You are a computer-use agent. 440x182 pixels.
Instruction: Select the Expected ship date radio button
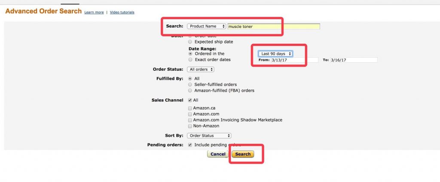coord(190,42)
